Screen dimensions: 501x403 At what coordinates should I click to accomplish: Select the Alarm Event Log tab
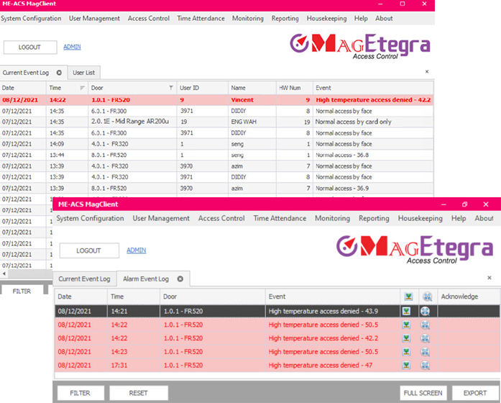click(146, 279)
